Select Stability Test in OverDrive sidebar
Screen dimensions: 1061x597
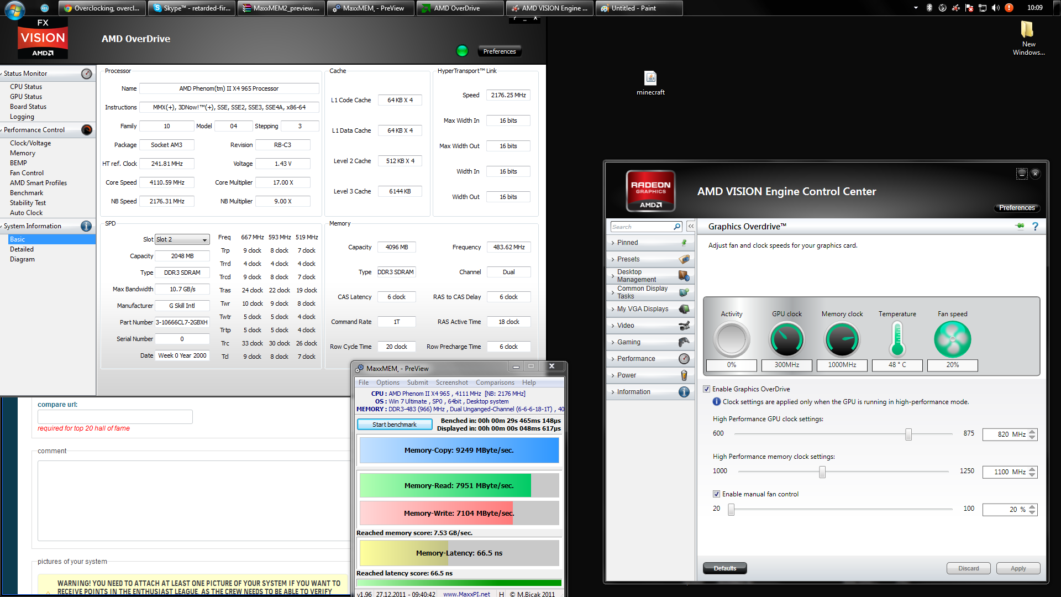tap(28, 203)
